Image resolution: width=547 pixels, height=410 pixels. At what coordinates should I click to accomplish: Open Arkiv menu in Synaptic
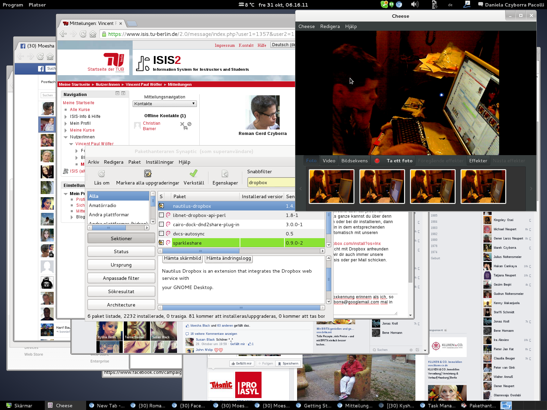(93, 162)
